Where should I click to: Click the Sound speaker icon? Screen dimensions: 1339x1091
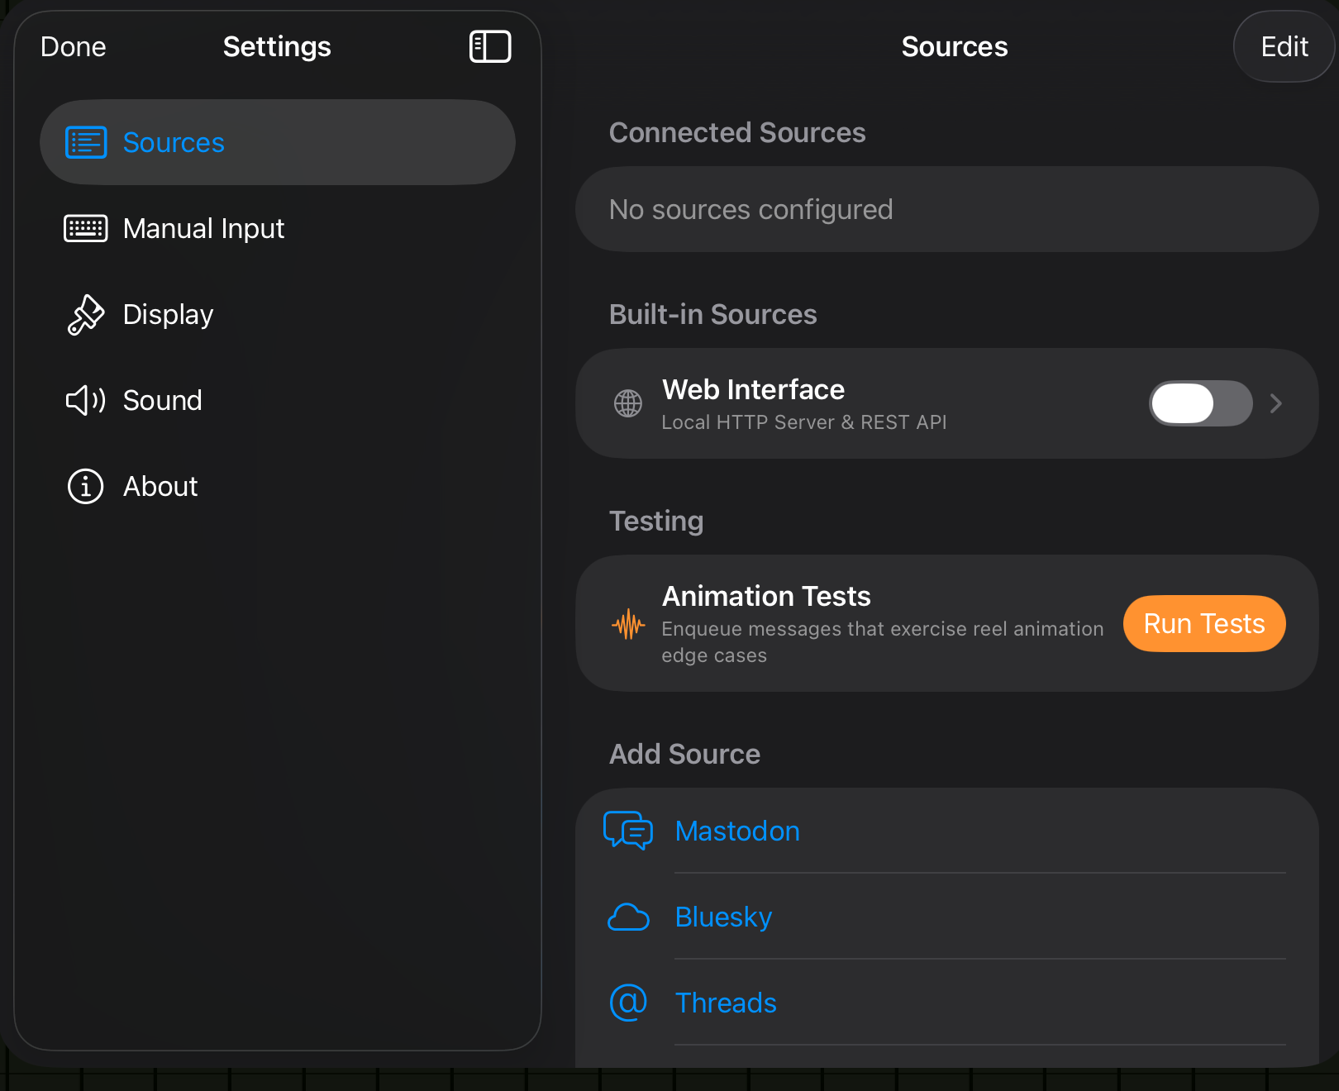pyautogui.click(x=85, y=401)
